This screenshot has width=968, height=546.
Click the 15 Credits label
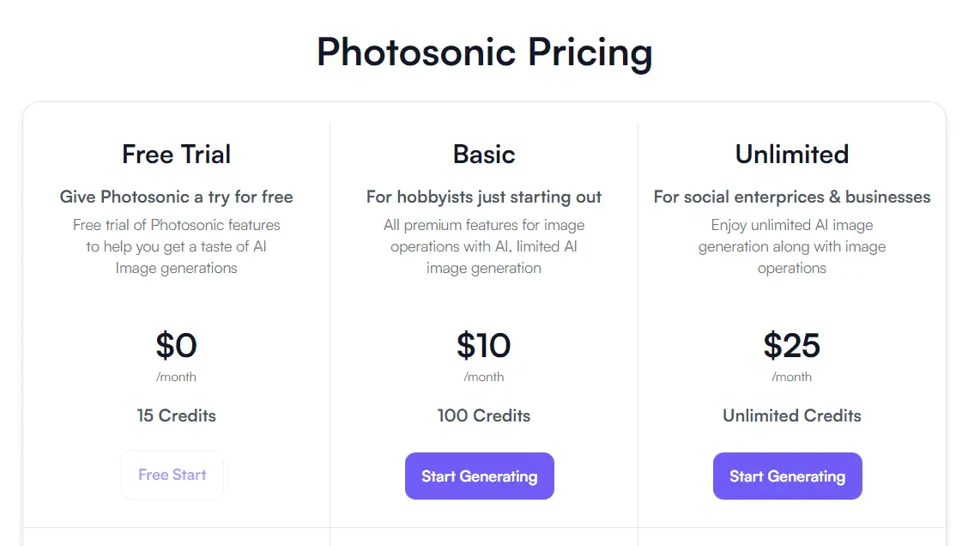[176, 416]
